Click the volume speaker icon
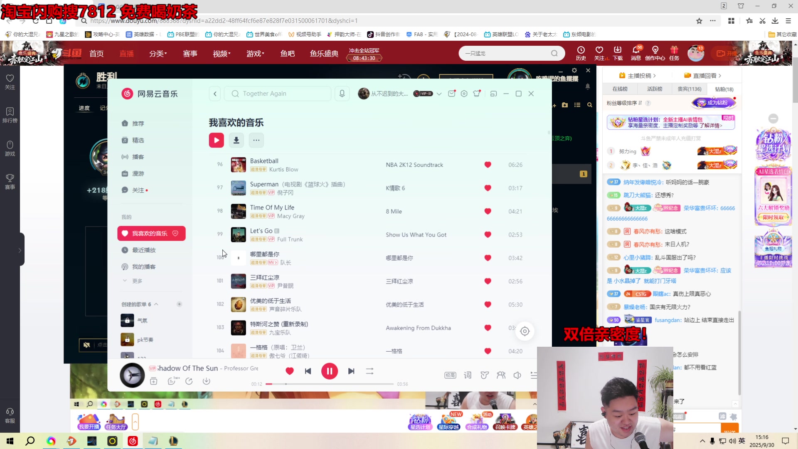798x449 pixels. pos(517,375)
